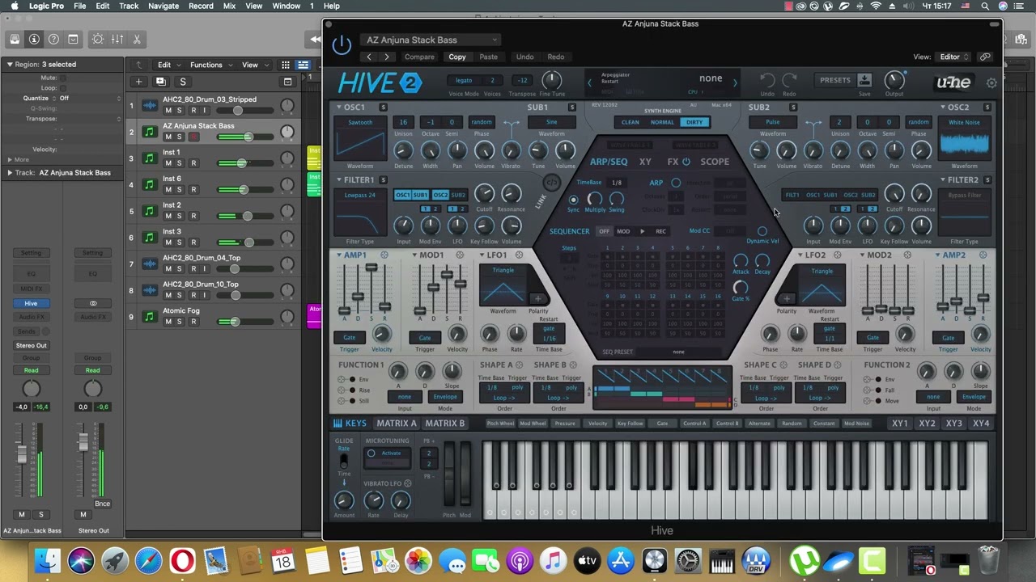Click the Hive undo arrow icon

point(766,80)
